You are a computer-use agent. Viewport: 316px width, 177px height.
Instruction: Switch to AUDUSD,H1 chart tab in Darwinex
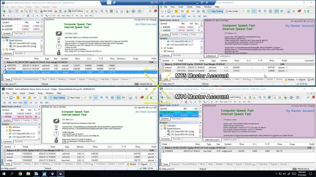point(225,56)
